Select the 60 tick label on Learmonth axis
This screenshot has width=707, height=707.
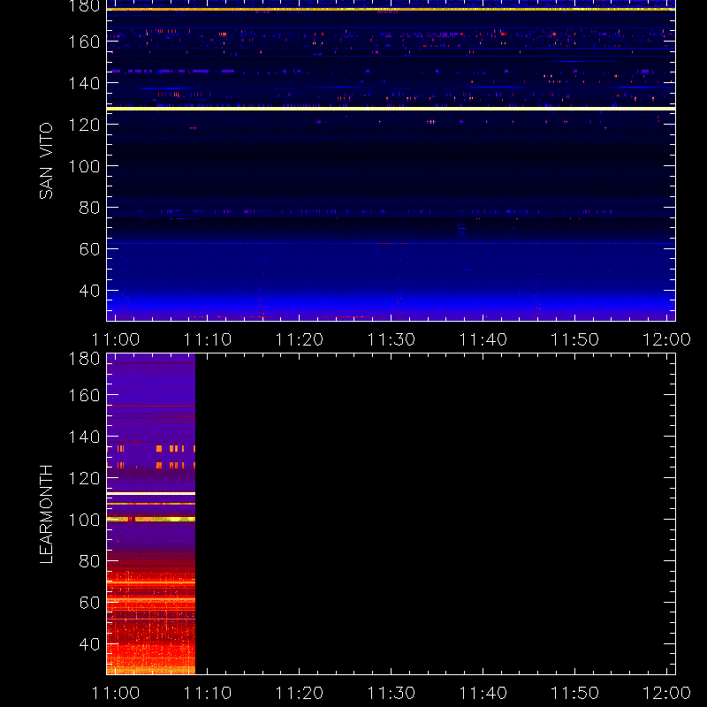(89, 603)
